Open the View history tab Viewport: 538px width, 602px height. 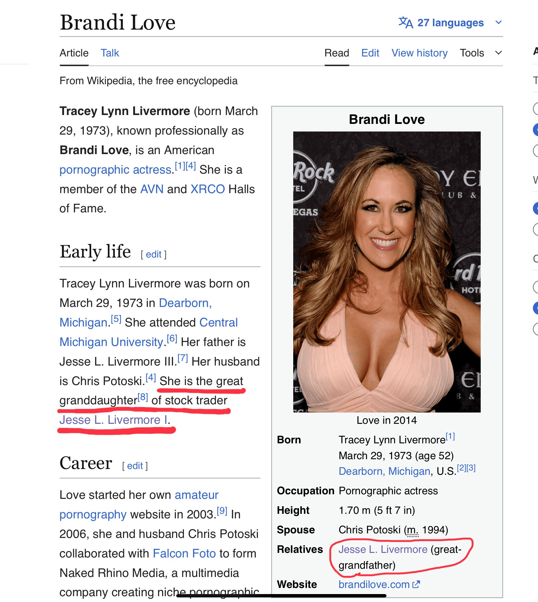pyautogui.click(x=419, y=53)
